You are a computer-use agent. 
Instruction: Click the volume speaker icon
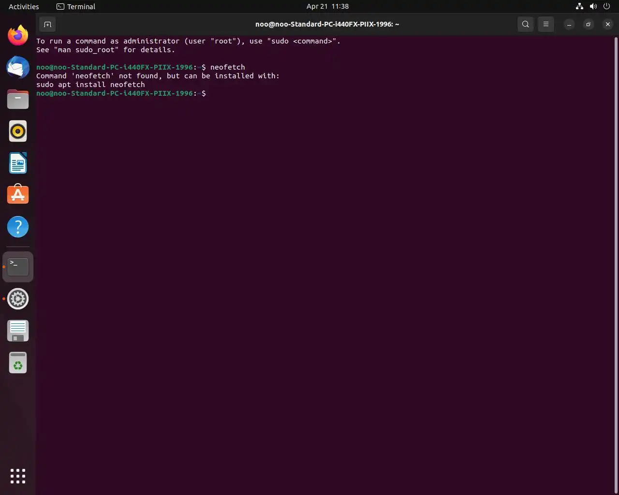pos(593,7)
